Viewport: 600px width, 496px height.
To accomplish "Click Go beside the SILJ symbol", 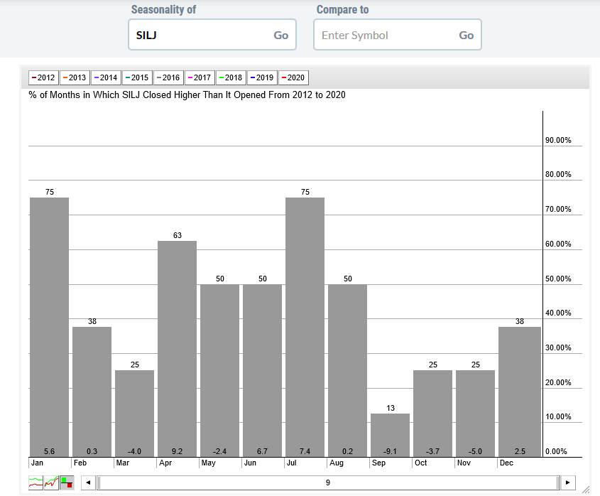I will pyautogui.click(x=281, y=36).
